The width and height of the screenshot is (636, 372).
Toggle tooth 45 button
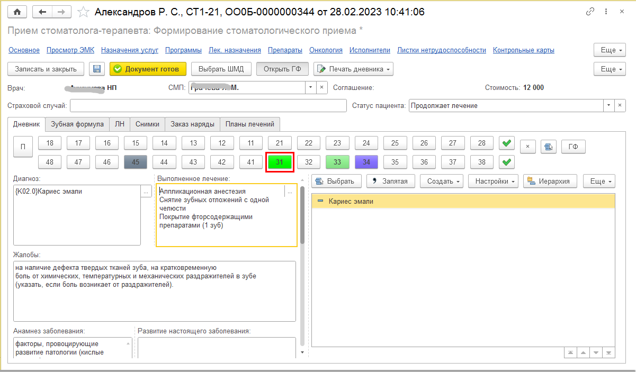click(136, 162)
